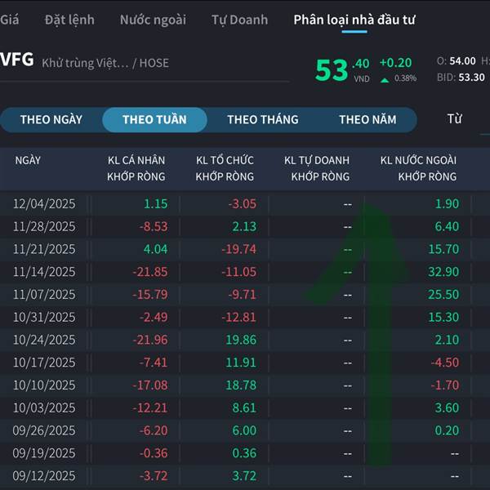Select the Phân loại nhà đầu tư tab

(x=354, y=19)
